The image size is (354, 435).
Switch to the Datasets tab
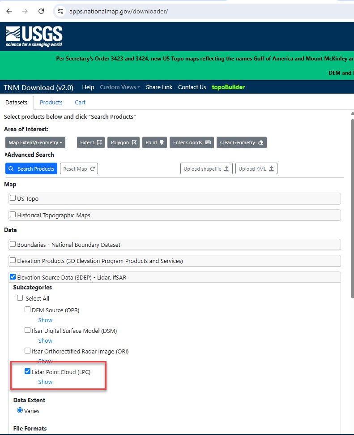[x=17, y=103]
